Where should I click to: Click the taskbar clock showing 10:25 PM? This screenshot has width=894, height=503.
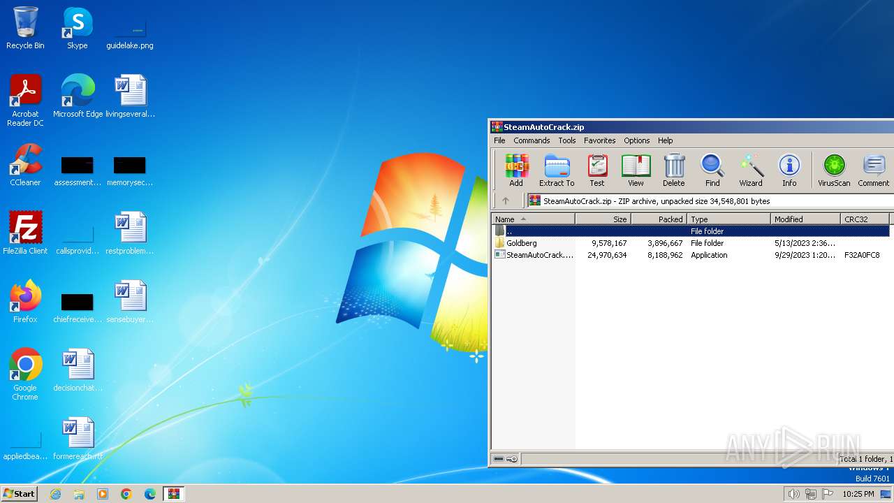[858, 494]
